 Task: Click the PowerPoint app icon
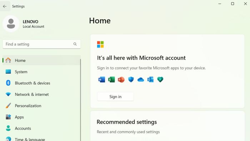(121, 79)
